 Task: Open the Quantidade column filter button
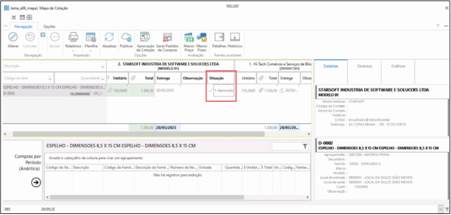coord(103,78)
